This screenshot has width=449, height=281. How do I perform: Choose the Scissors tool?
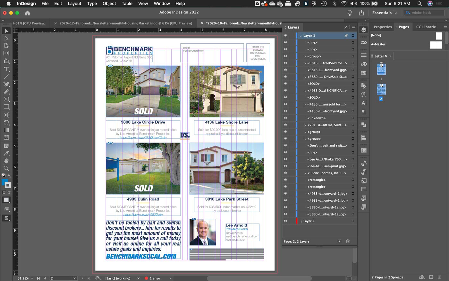tap(6, 115)
